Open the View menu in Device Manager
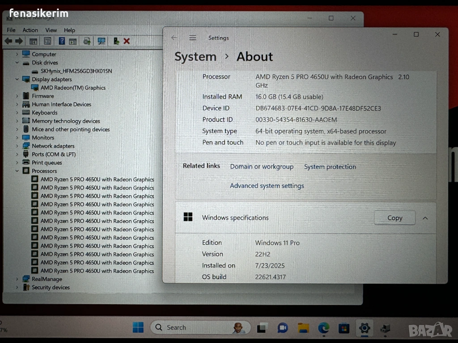 pos(51,30)
